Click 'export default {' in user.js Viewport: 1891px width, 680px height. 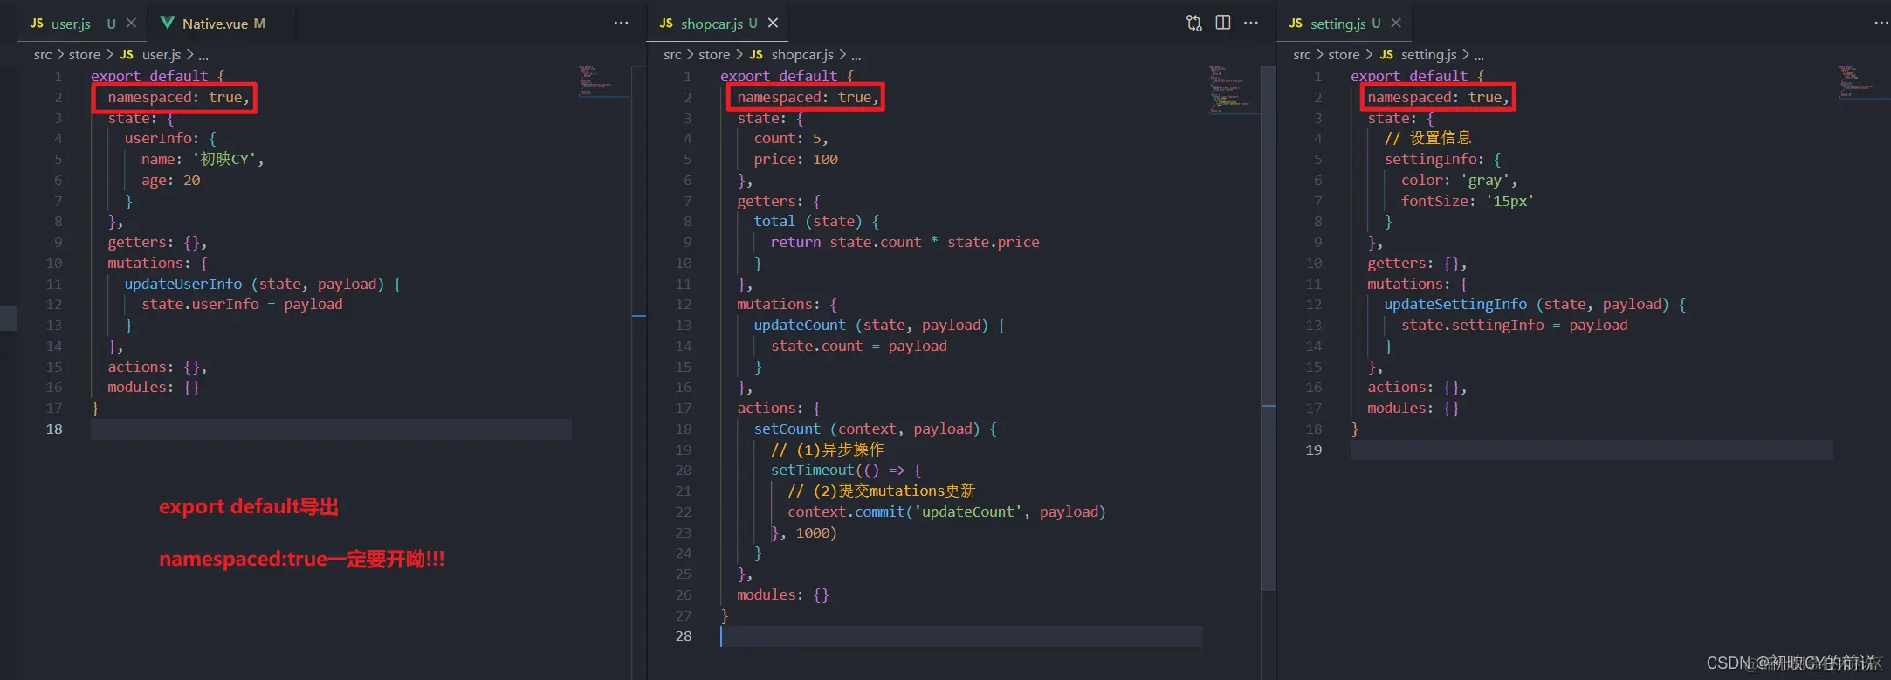[157, 76]
